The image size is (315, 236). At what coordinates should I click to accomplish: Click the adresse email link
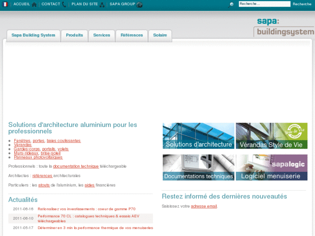204,206
